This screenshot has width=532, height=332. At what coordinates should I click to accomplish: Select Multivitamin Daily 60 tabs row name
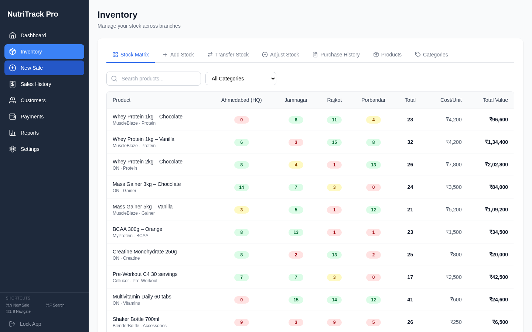[142, 297]
